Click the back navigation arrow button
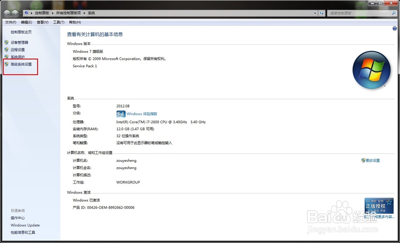400x243 pixels. pos(7,13)
